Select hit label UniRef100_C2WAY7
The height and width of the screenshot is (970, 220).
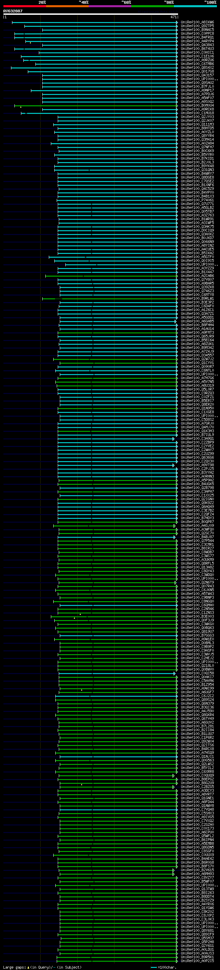[197, 450]
